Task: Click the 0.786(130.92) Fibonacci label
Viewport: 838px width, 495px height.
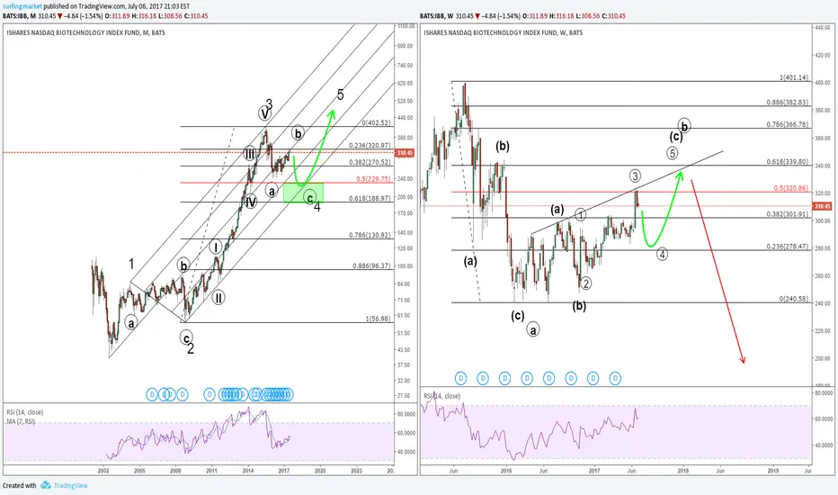Action: [x=370, y=235]
